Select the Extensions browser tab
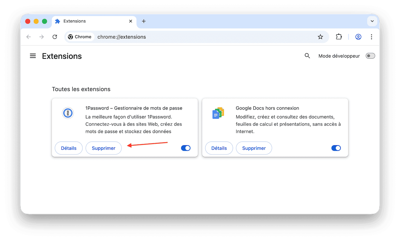The width and height of the screenshot is (400, 241). tap(74, 21)
